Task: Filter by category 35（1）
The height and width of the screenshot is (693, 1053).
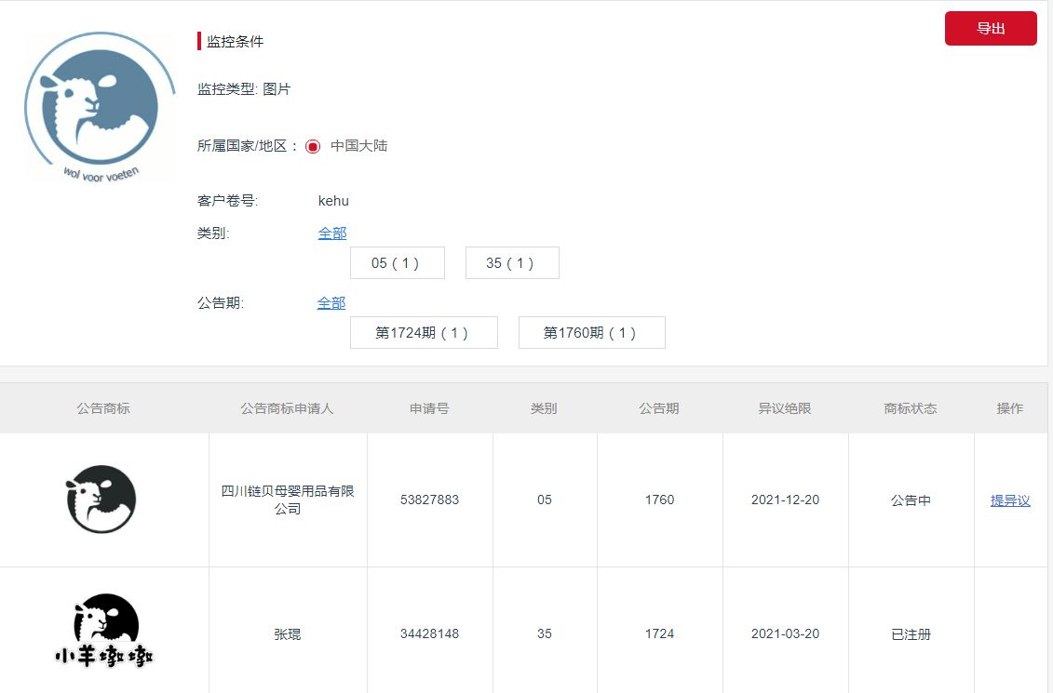Action: click(x=511, y=263)
